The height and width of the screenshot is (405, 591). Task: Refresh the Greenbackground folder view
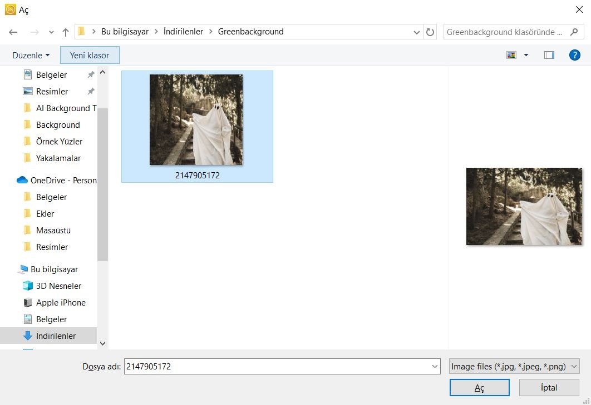[430, 32]
